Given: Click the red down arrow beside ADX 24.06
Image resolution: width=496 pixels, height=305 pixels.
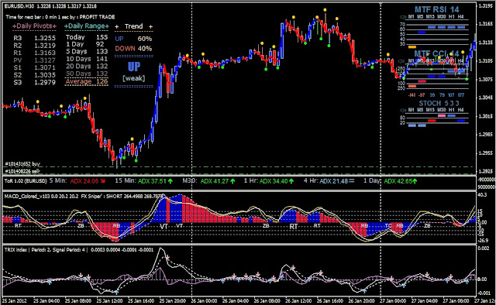Looking at the screenshot, I should tap(103, 181).
